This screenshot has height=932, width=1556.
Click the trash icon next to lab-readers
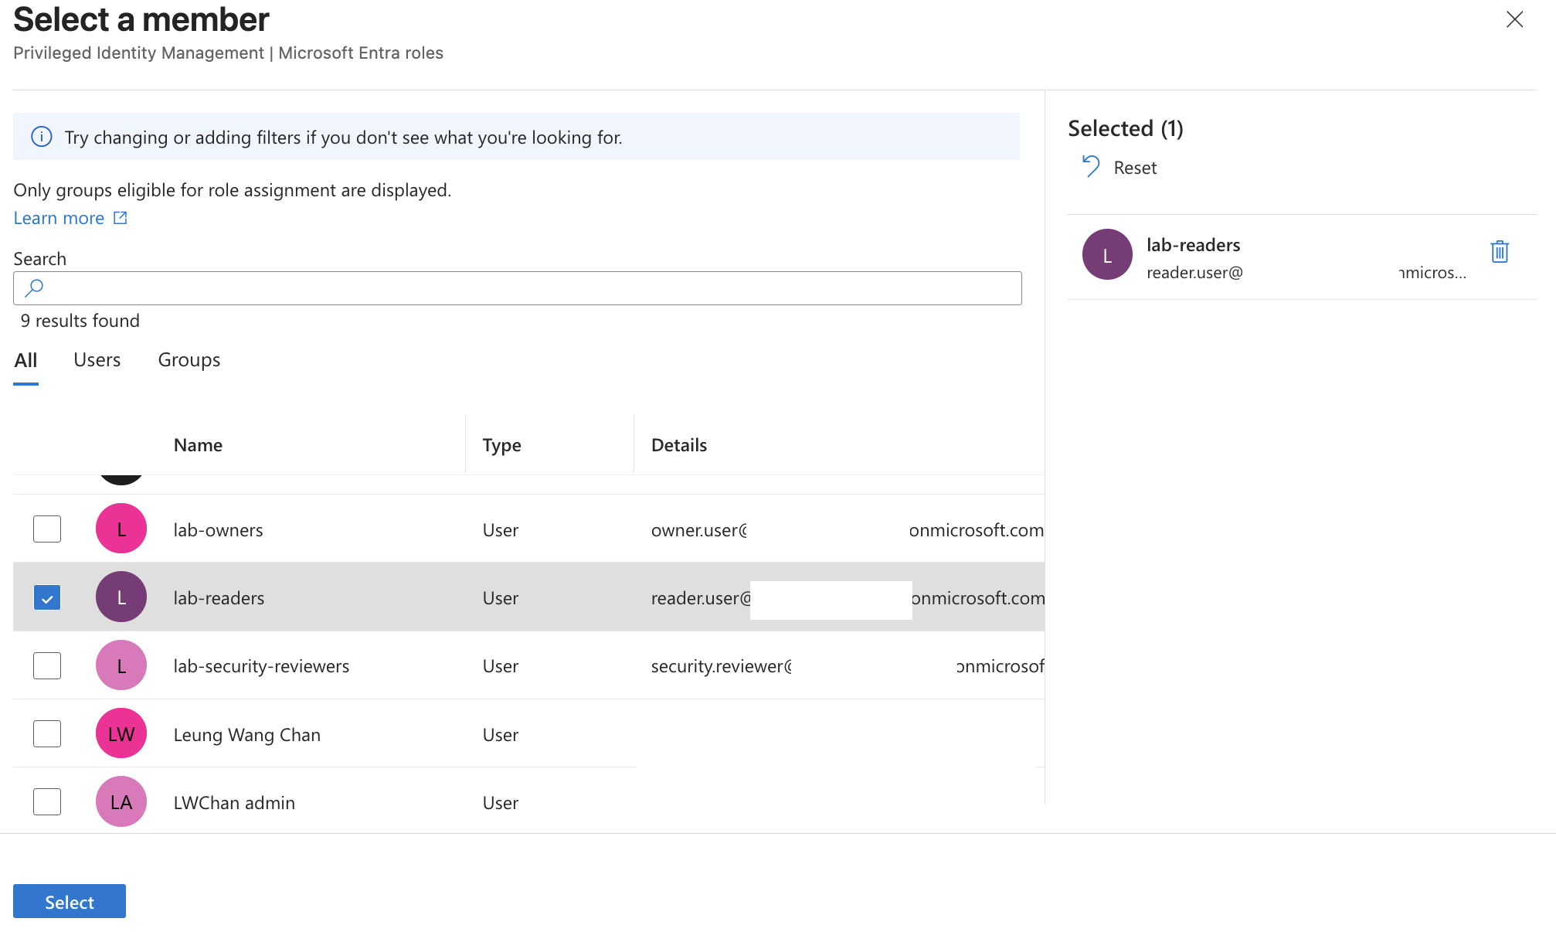pyautogui.click(x=1500, y=251)
